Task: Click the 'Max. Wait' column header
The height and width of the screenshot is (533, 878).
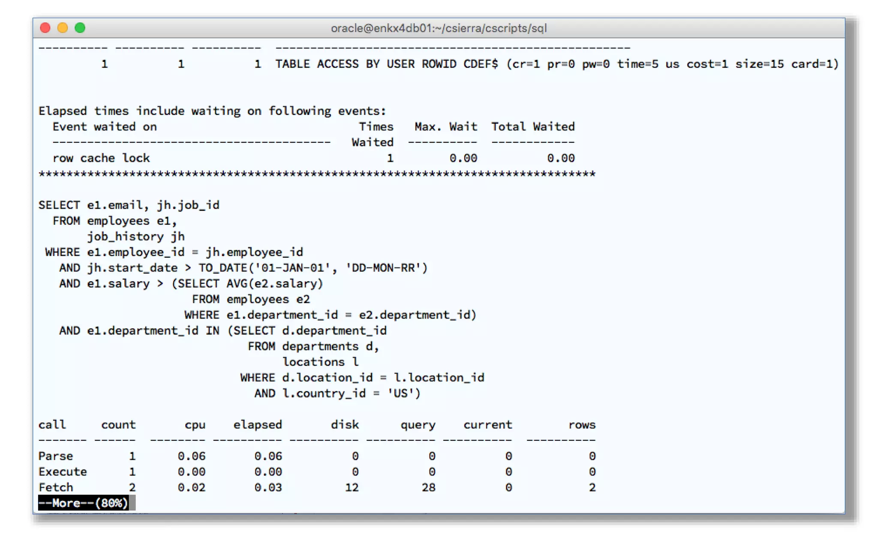Action: pos(446,126)
